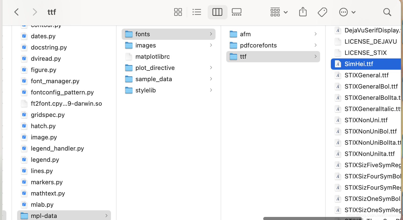Select STIXNonUni.ttf file
The height and width of the screenshot is (220, 403).
[366, 120]
